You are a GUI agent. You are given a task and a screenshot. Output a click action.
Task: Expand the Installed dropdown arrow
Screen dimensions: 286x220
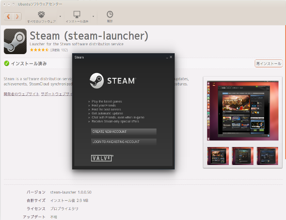93,16
